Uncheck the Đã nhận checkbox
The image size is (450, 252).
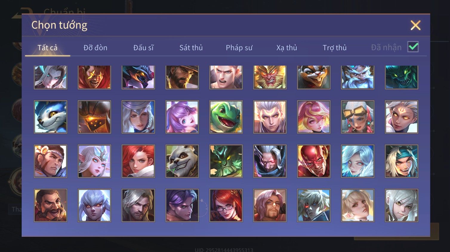point(413,47)
